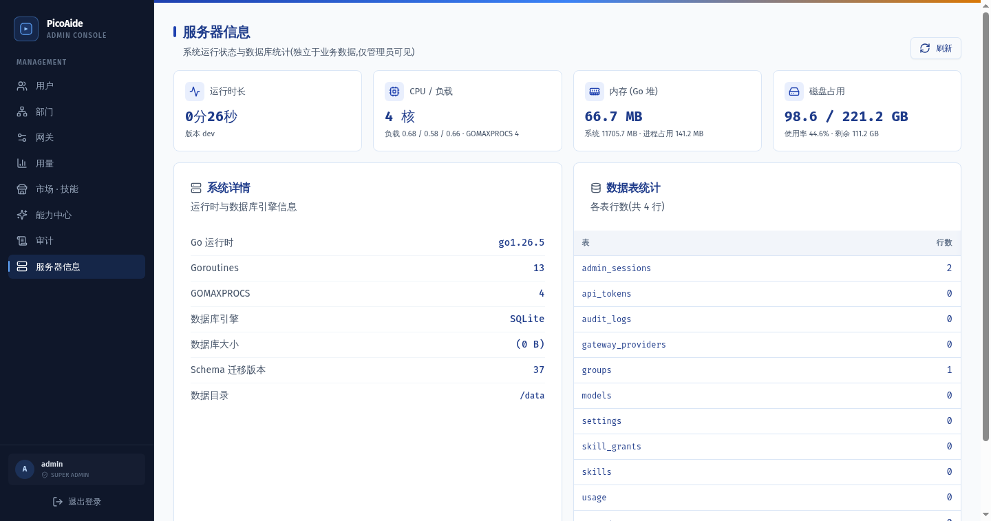Open the 能力中心 menu item
The image size is (991, 521).
coord(76,215)
